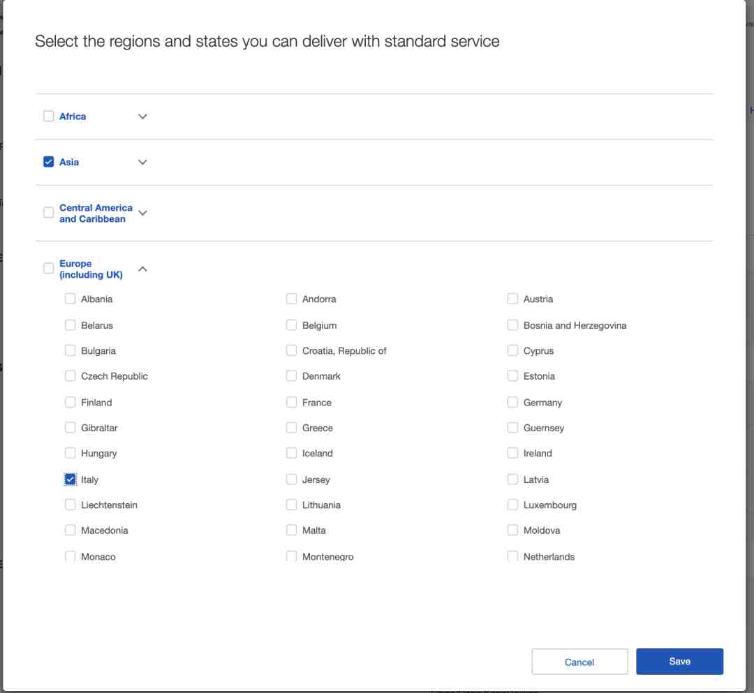Toggle the Guernsey checkbox
Viewport: 754px width, 693px height.
[x=512, y=428]
